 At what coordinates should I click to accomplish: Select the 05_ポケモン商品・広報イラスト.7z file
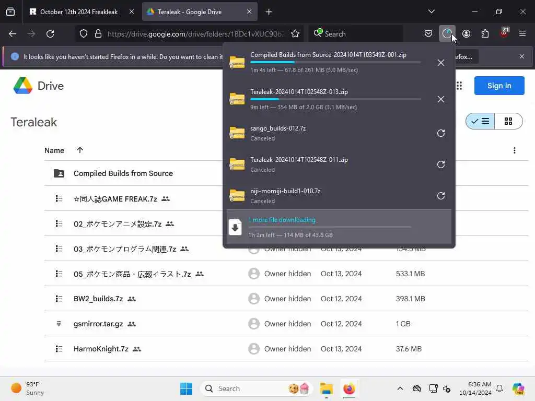point(132,274)
